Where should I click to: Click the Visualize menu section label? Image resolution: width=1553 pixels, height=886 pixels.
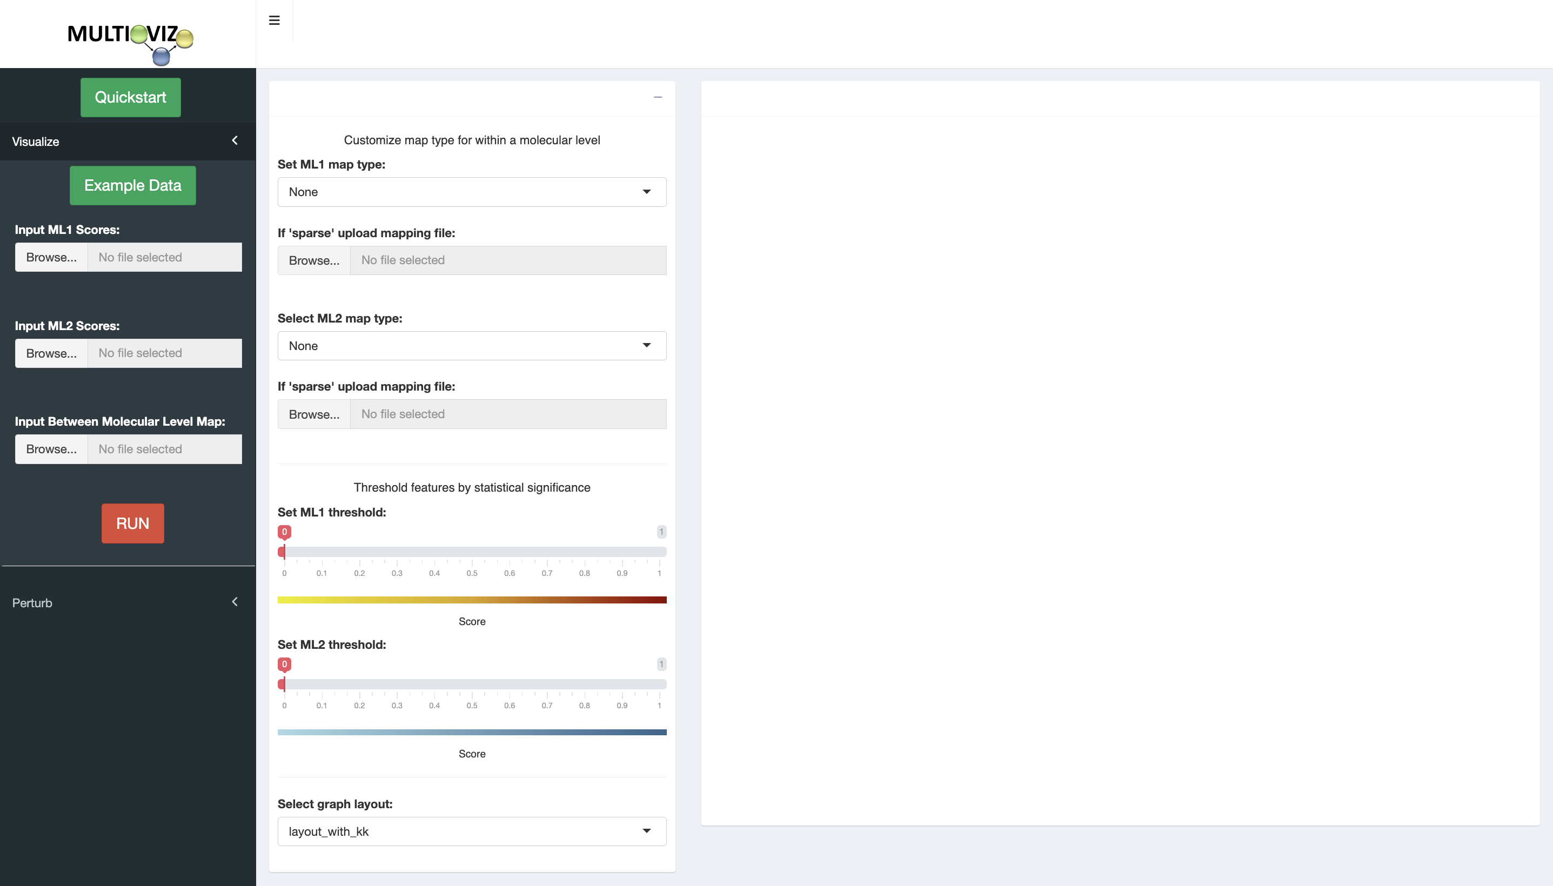coord(35,140)
